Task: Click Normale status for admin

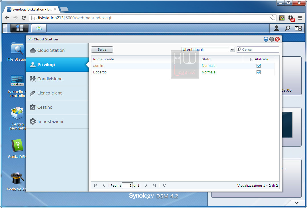Action: point(209,66)
